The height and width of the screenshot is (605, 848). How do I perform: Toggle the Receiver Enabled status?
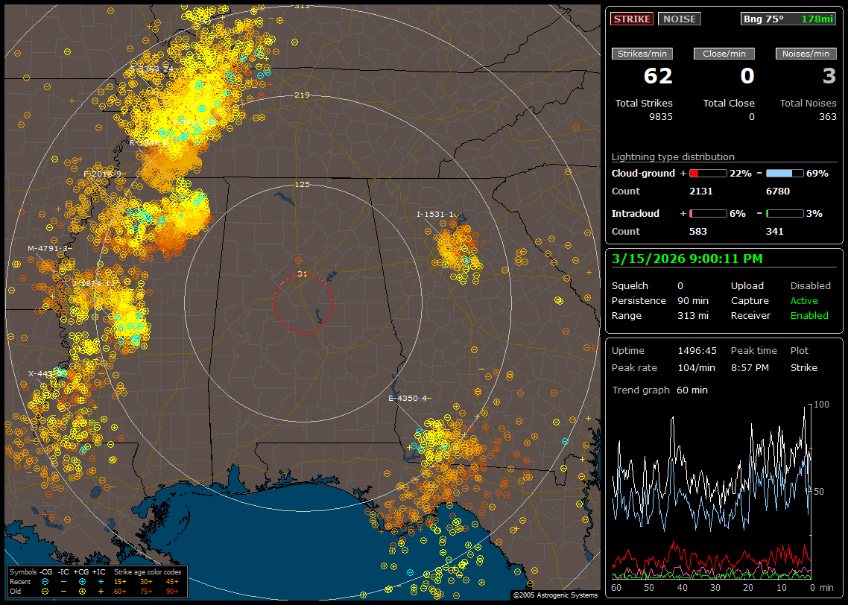pyautogui.click(x=809, y=315)
